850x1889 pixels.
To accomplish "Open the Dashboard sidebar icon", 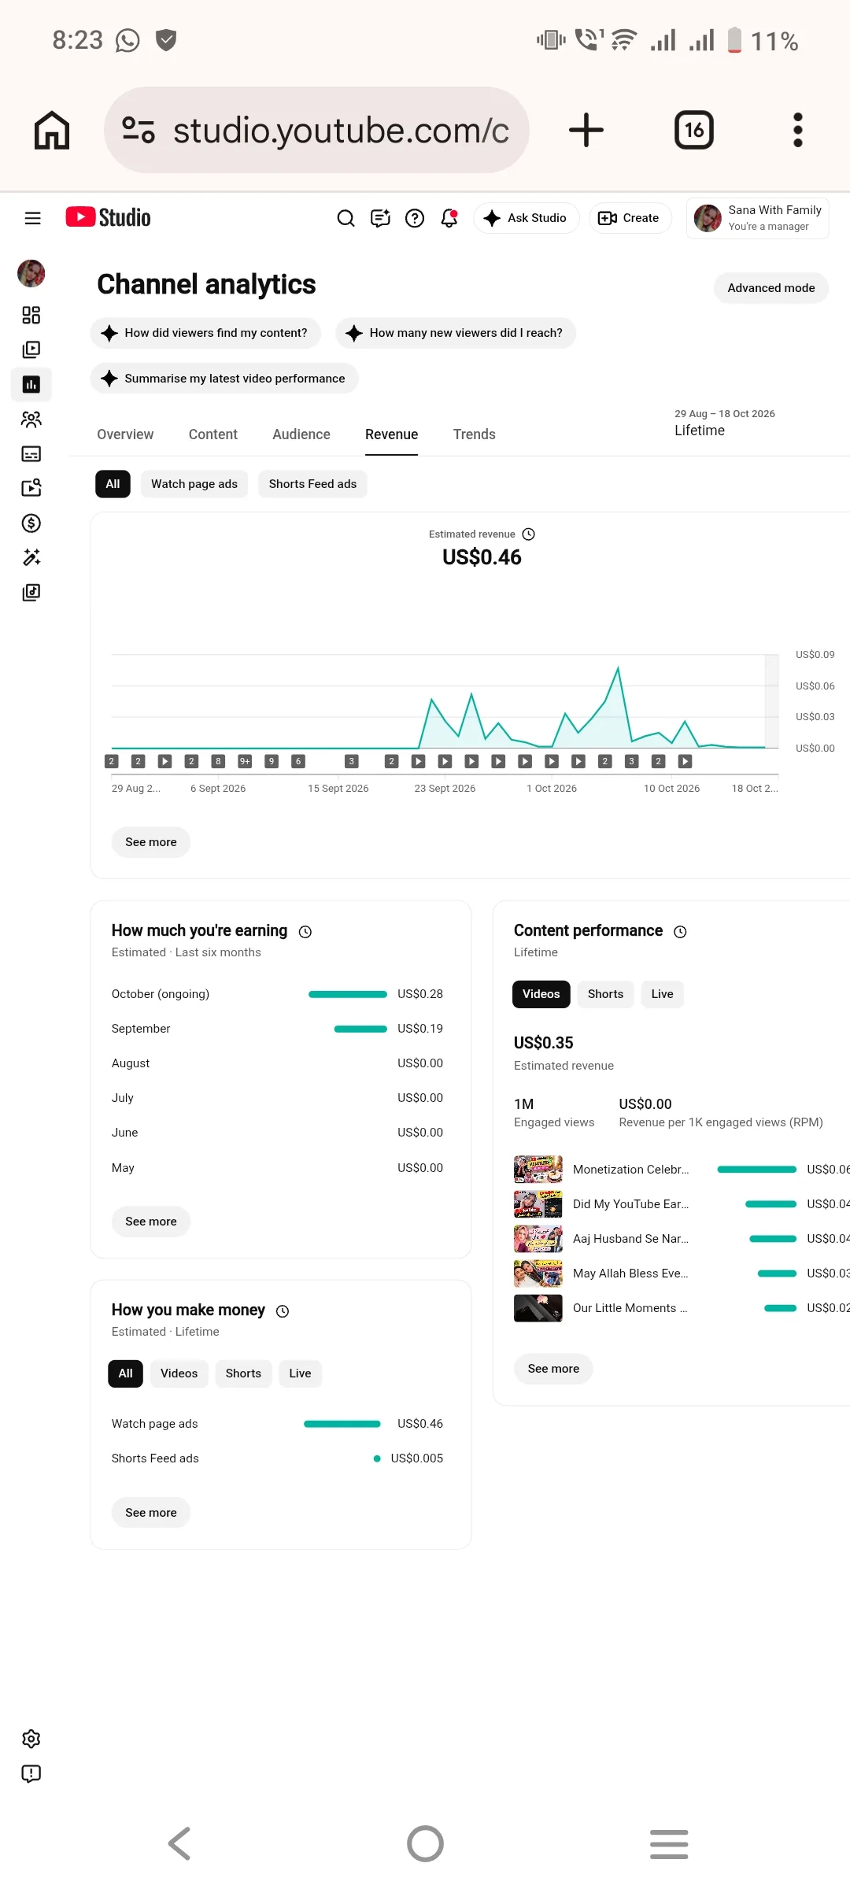I will click(31, 316).
